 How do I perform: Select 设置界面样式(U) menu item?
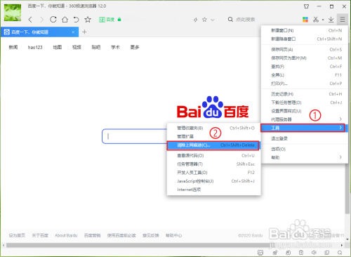304,111
